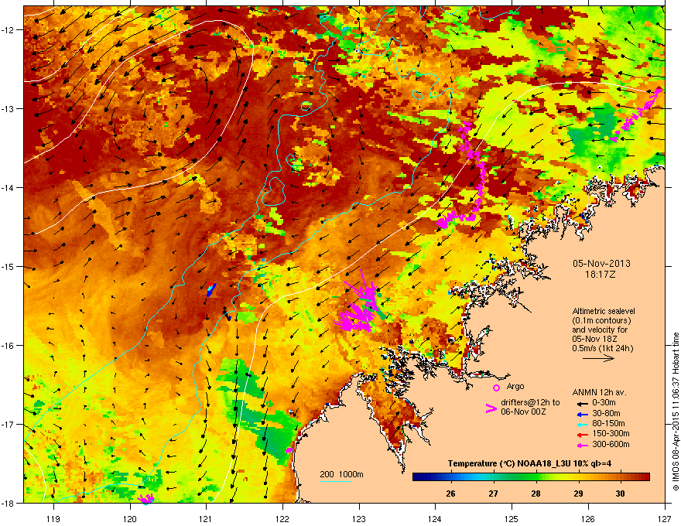681x526 pixels.
Task: Click the small cyan ring contour near 122.3E 13S
Action: pos(306,105)
